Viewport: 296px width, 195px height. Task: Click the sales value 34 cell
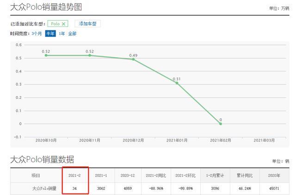tap(74, 189)
